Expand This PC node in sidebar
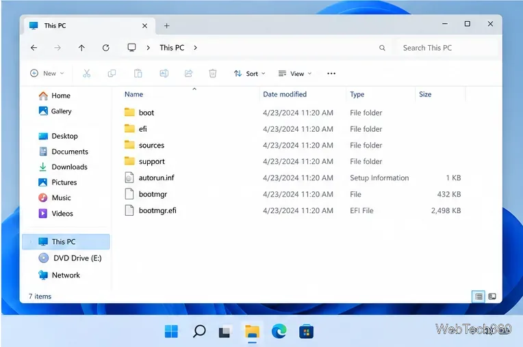523x347 pixels. coord(31,242)
